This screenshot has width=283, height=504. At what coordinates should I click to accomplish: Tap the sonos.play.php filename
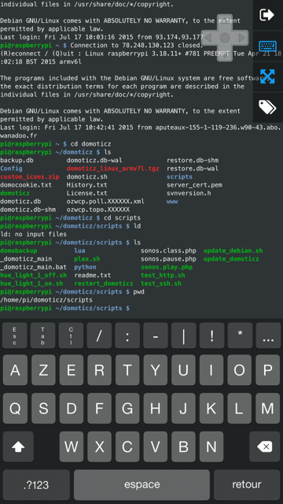(x=167, y=267)
